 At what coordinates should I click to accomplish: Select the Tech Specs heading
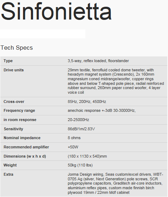[17, 48]
